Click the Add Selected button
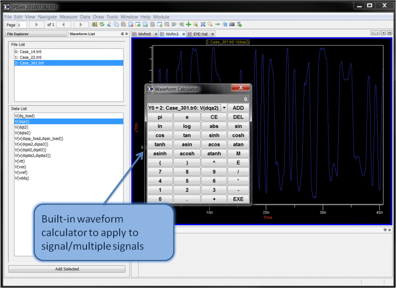 coord(67,269)
